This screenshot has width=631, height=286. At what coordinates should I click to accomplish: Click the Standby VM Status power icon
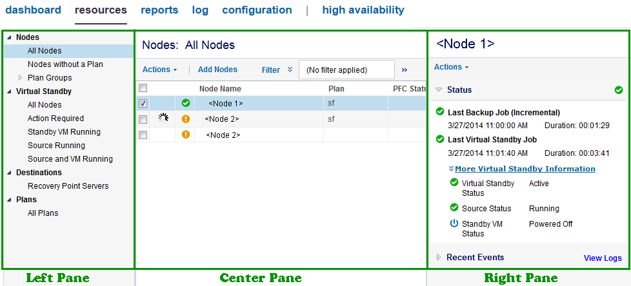tap(454, 224)
